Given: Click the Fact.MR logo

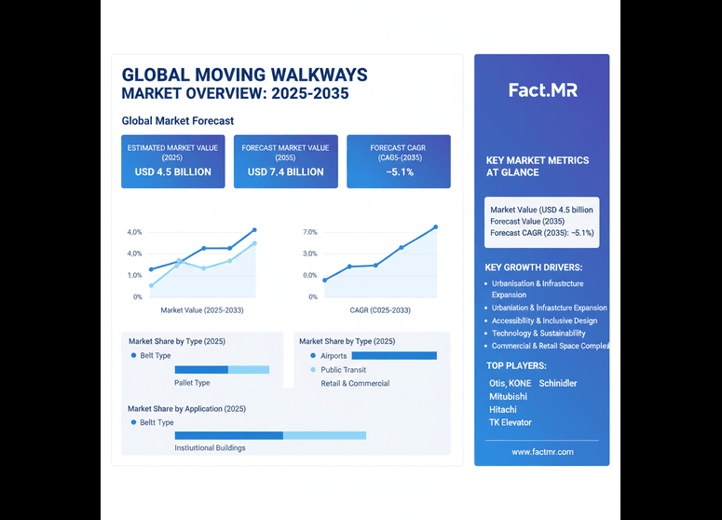Looking at the screenshot, I should click(x=542, y=90).
